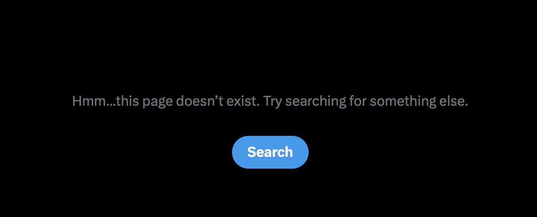Click the "page doesn't exist" error message
537x217 pixels.
point(270,101)
